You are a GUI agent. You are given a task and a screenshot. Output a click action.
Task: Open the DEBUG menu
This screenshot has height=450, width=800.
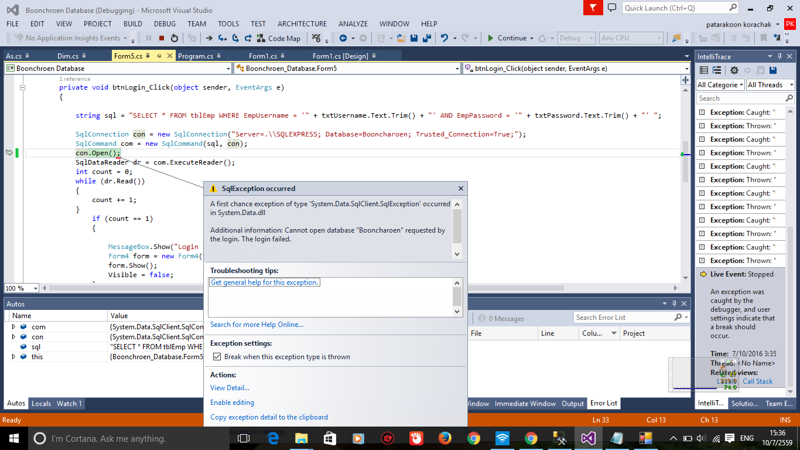pyautogui.click(x=165, y=24)
